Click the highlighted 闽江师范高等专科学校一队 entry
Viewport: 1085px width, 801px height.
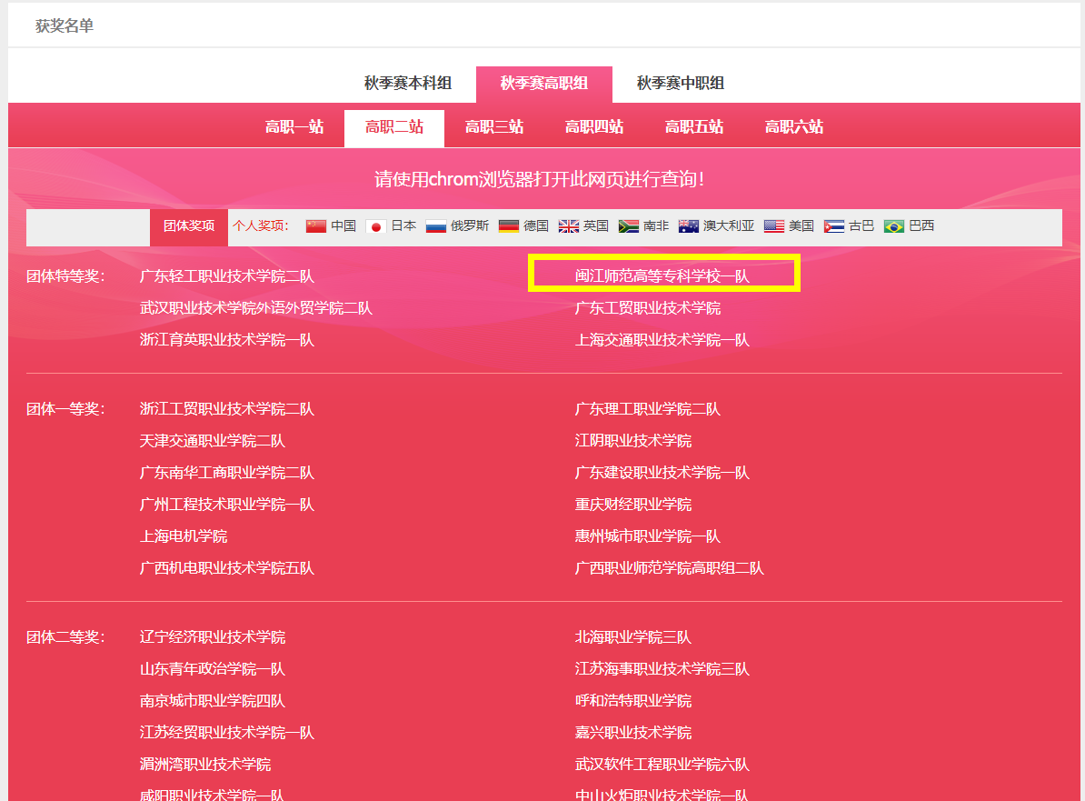coord(662,275)
